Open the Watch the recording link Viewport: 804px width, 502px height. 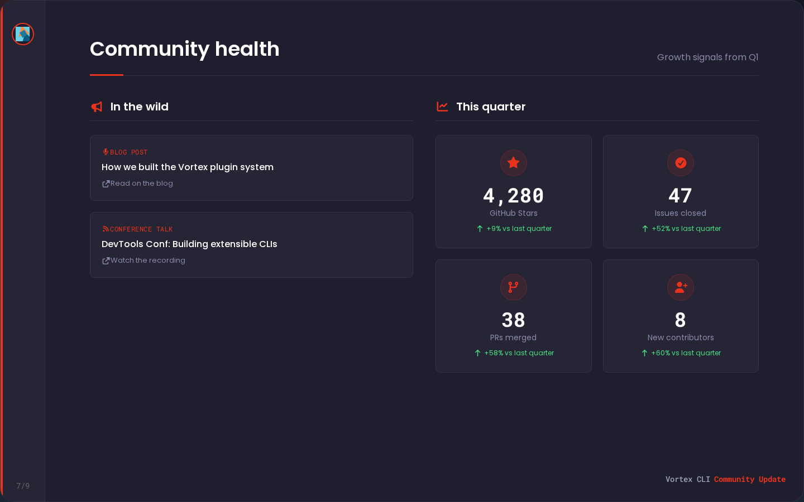pyautogui.click(x=147, y=260)
